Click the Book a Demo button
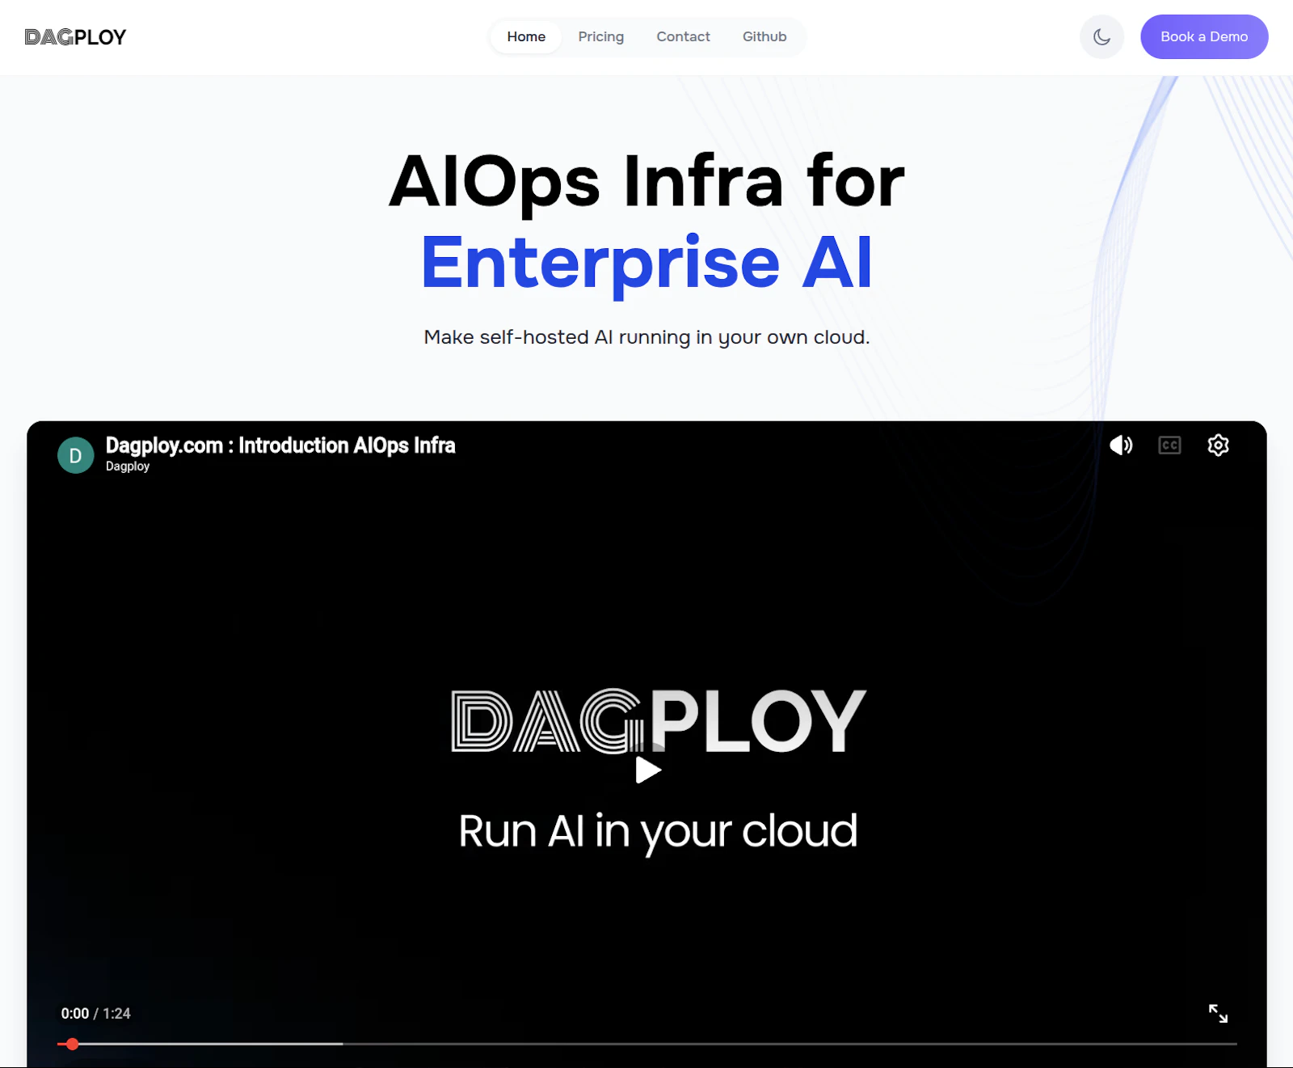Screen dimensions: 1293x1068 click(1204, 37)
